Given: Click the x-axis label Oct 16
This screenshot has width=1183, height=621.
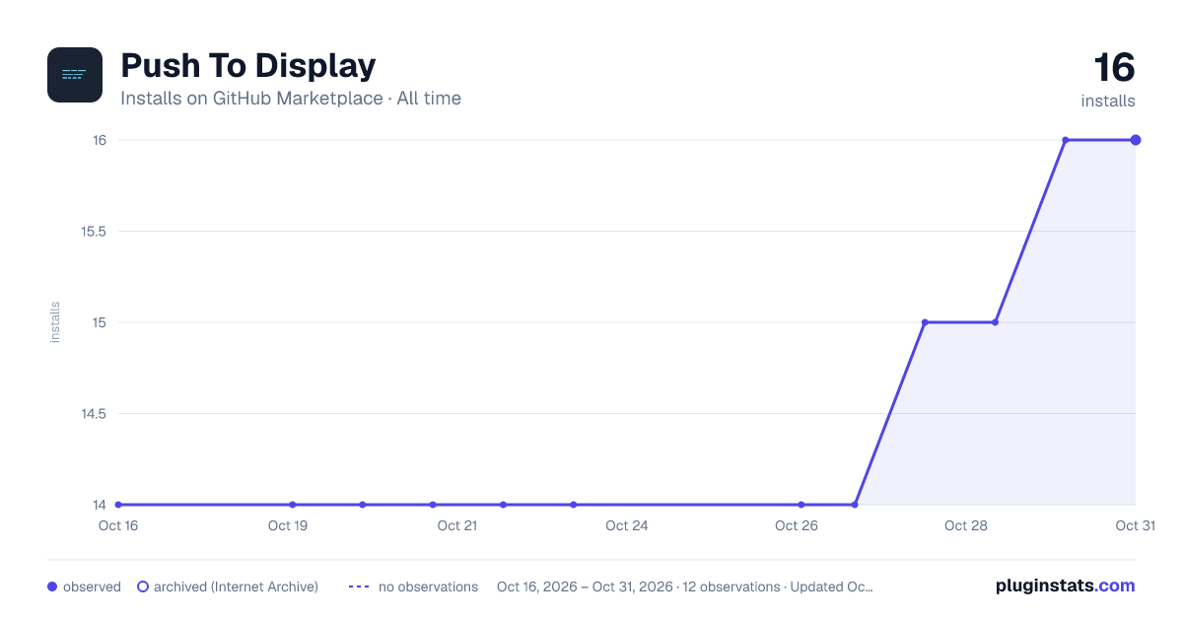Looking at the screenshot, I should pyautogui.click(x=118, y=525).
